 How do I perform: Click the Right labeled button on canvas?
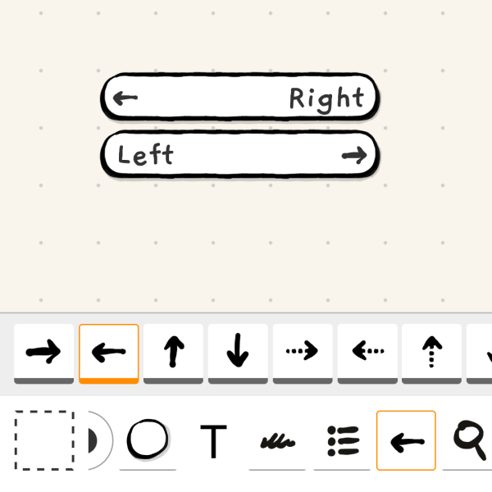click(240, 97)
